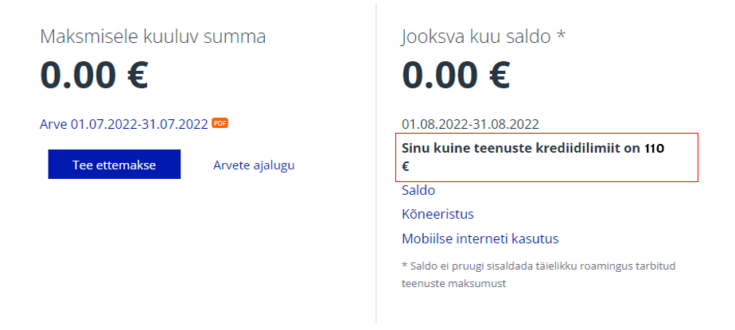This screenshot has width=735, height=330.
Task: Open the Arvete ajalugu link
Action: pos(254,165)
